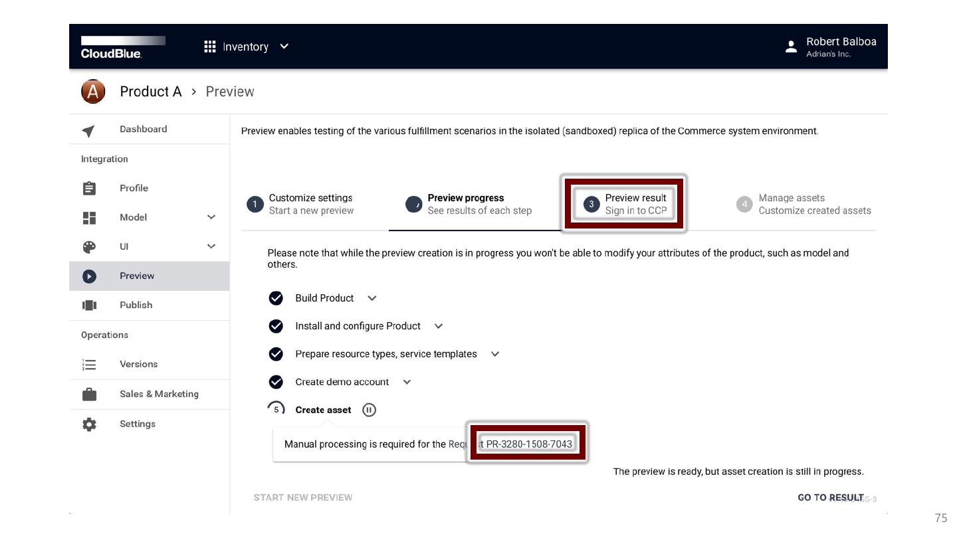The width and height of the screenshot is (957, 538).
Task: Click the UI palette icon
Action: [x=89, y=247]
